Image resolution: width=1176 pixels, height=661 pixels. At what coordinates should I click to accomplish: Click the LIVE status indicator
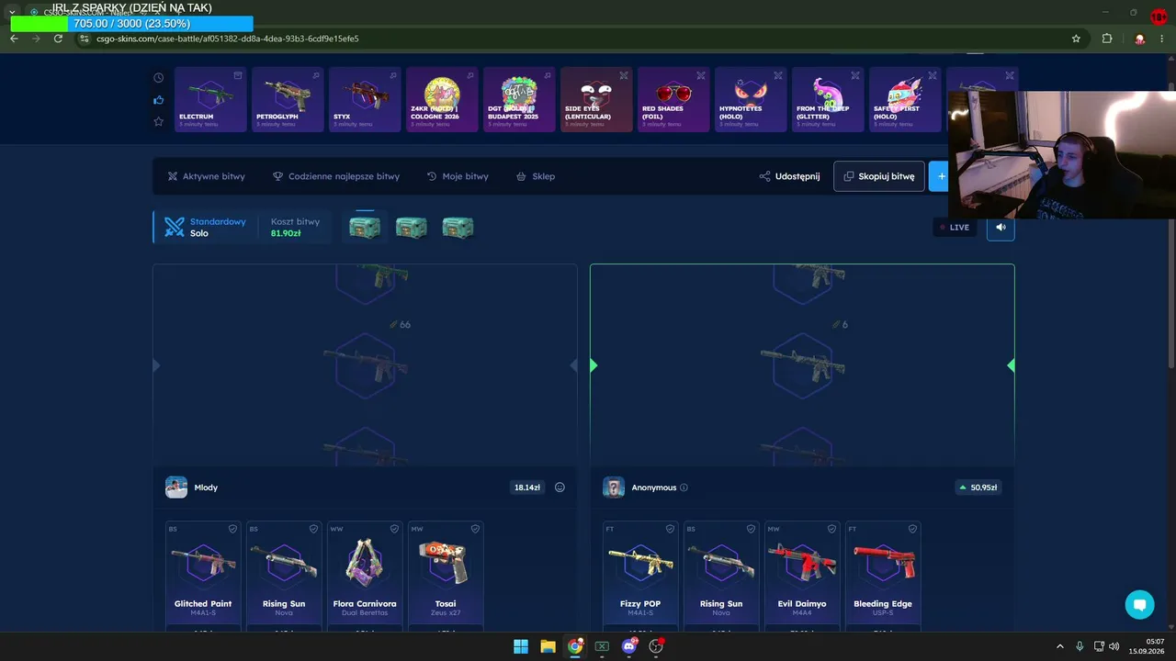(x=955, y=227)
